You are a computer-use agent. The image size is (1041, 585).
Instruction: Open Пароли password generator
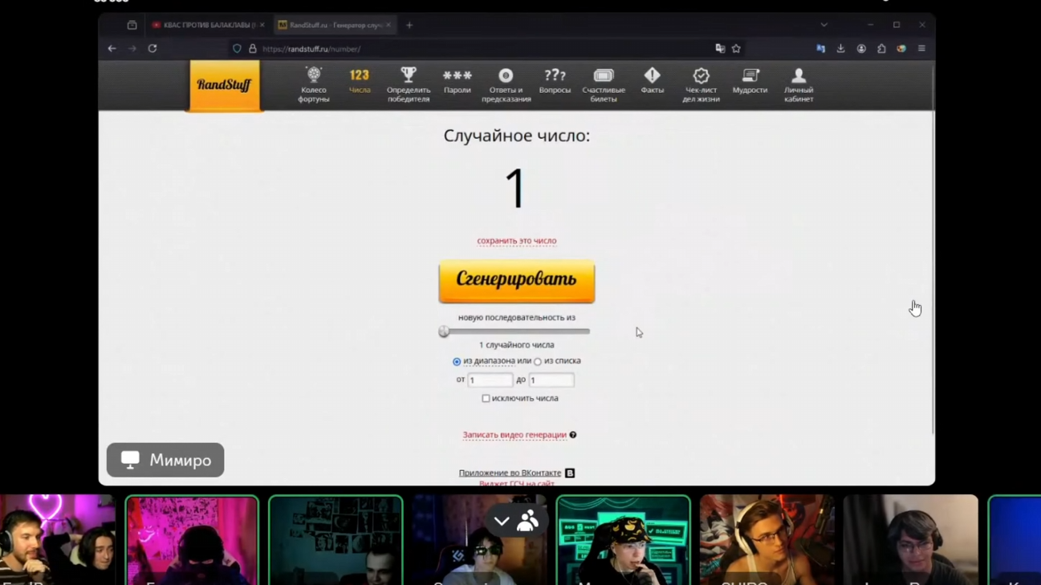pos(457,82)
